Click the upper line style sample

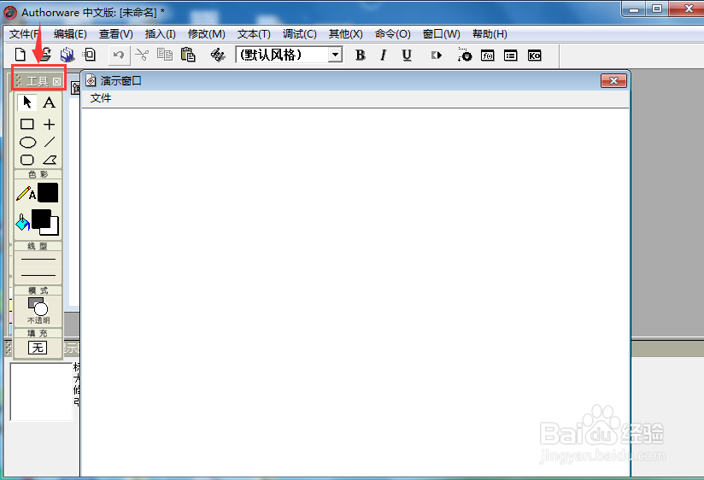coord(38,259)
